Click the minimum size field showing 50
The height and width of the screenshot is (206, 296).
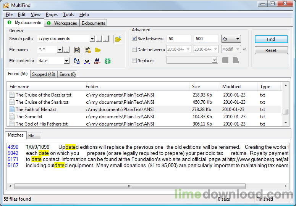pos(179,39)
